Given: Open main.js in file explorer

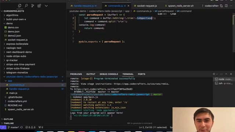Looking at the screenshot, I should coord(13,93).
